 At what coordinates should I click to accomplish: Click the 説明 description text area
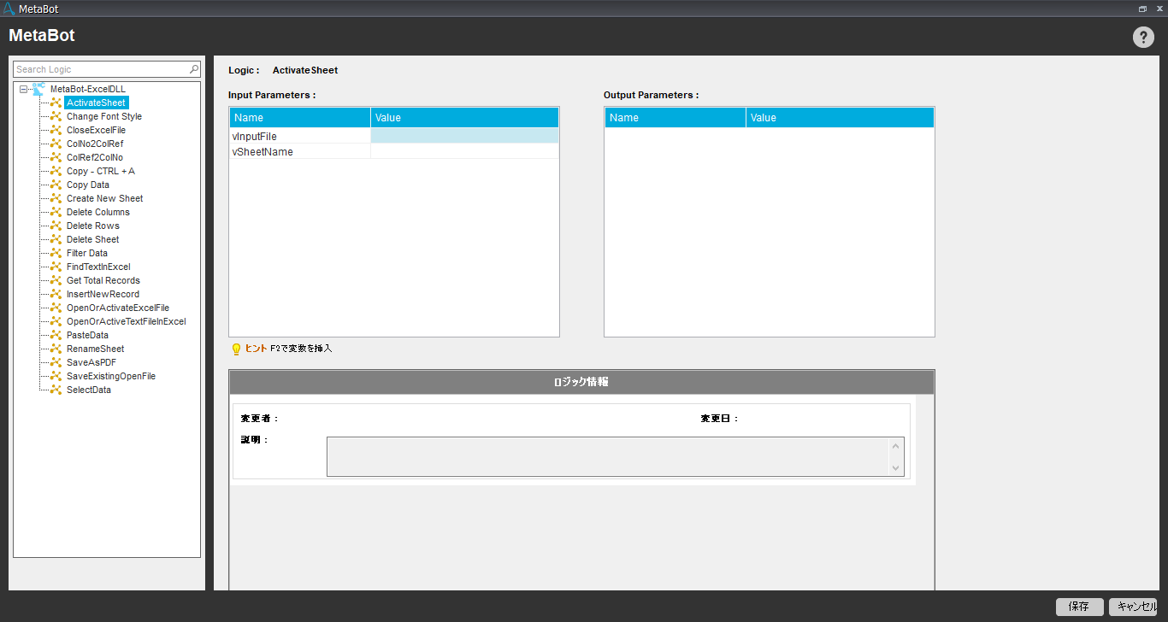point(607,456)
